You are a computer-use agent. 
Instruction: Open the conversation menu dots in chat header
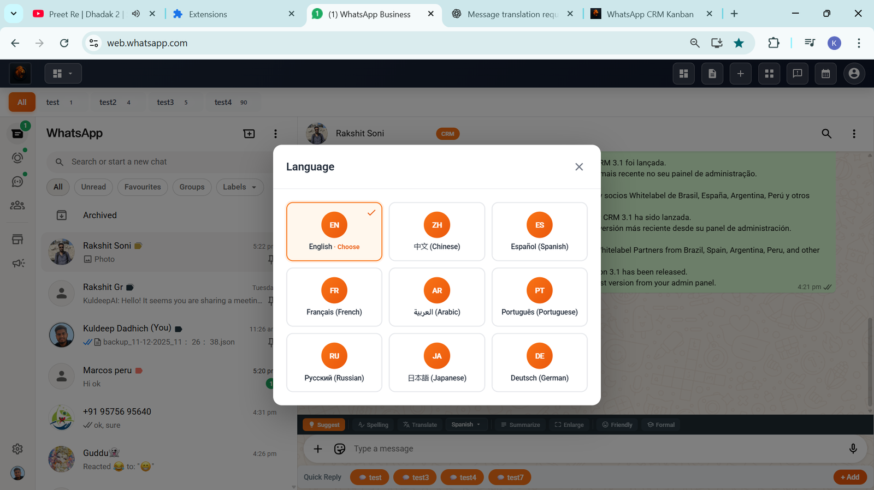click(x=854, y=134)
